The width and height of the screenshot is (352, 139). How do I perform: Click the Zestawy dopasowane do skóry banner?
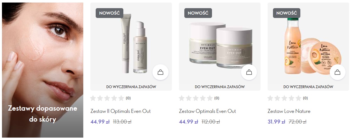pos(43,70)
